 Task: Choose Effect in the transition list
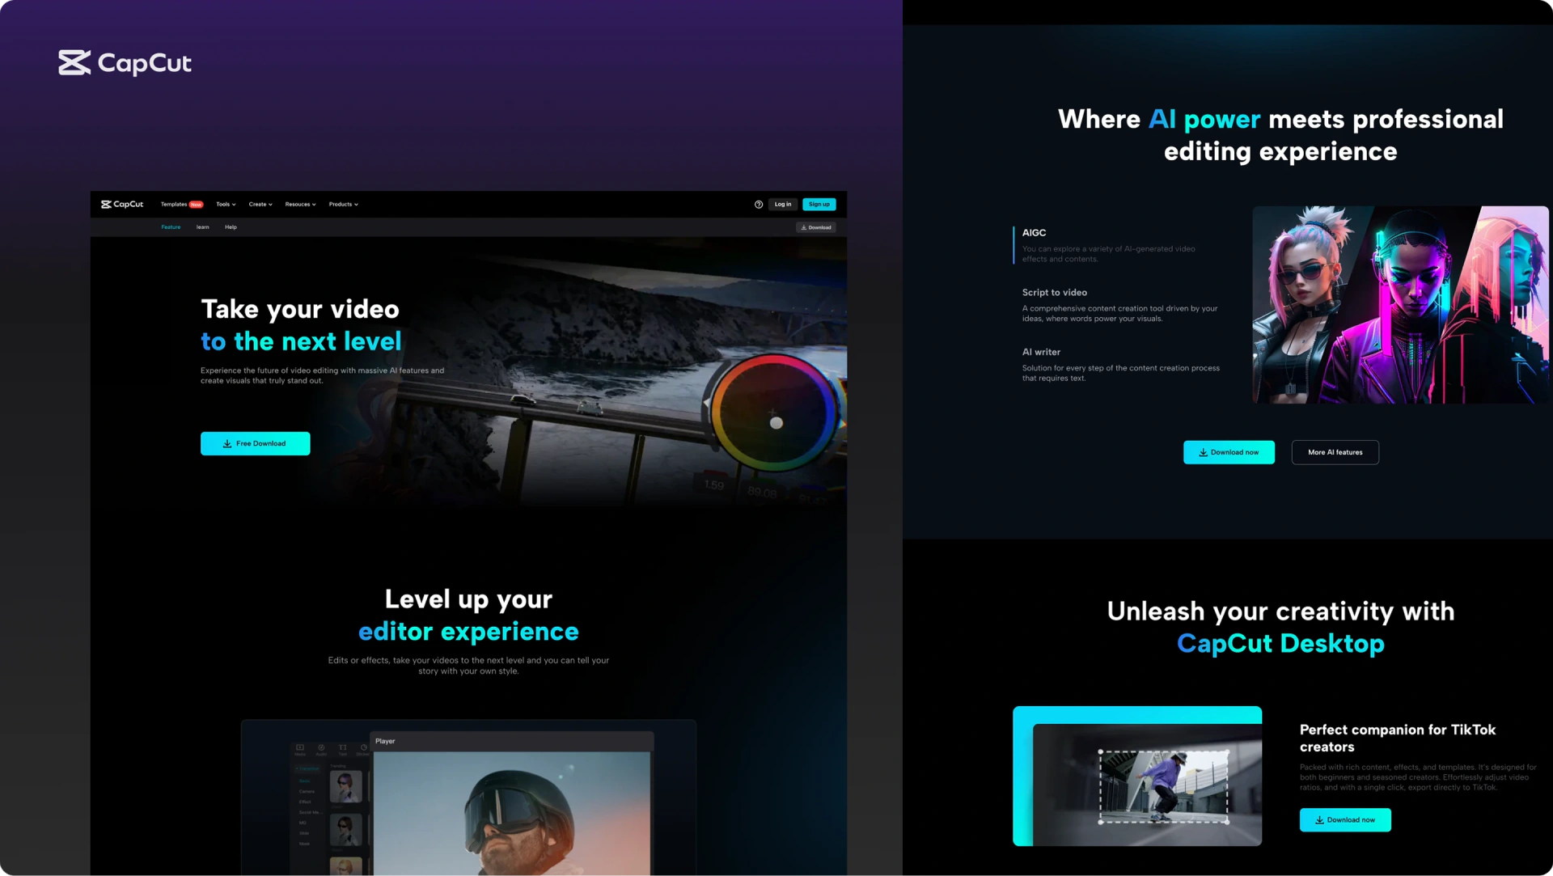coord(305,802)
